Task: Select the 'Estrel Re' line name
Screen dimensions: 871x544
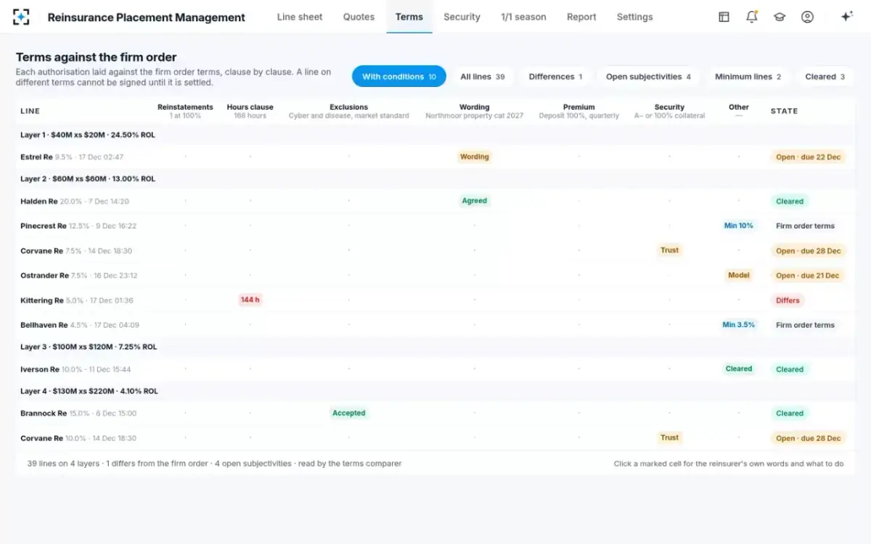Action: (36, 157)
